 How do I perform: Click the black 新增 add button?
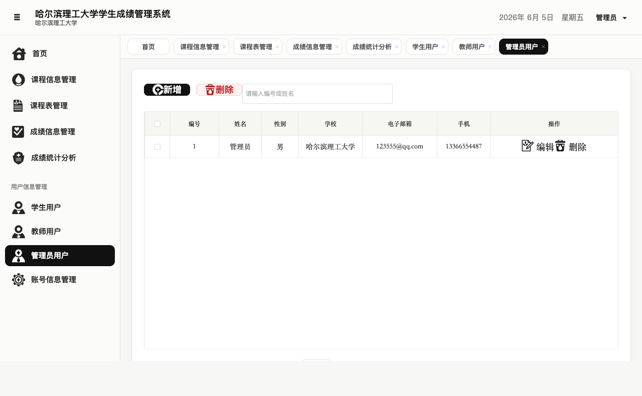(x=167, y=90)
